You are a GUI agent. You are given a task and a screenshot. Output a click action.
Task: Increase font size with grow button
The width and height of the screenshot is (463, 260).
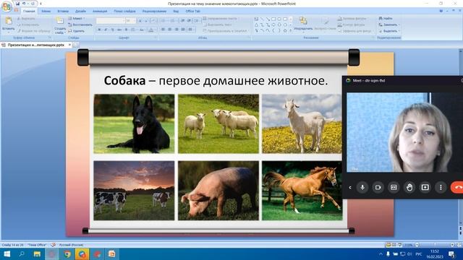(x=140, y=21)
